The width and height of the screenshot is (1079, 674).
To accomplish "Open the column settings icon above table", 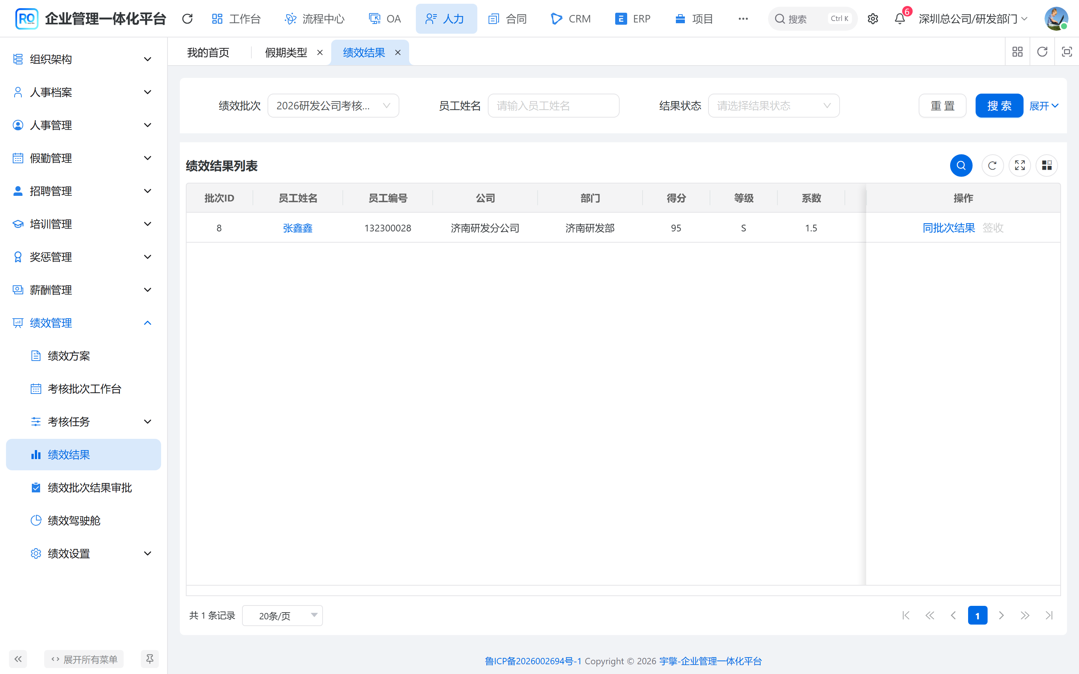I will (x=1046, y=166).
